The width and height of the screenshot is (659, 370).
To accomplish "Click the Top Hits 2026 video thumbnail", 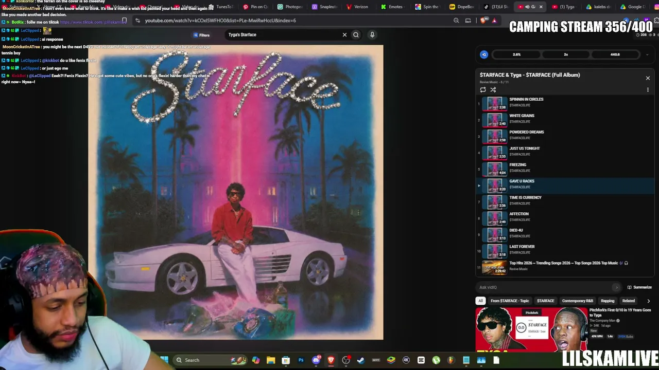I will (494, 267).
